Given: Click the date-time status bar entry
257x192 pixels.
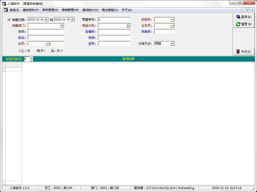Looking at the screenshot, I should point(227,188).
